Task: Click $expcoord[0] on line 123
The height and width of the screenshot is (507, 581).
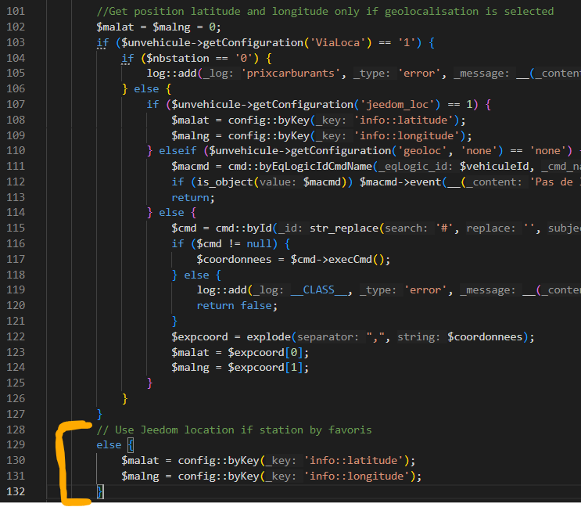Action: pyautogui.click(x=265, y=352)
